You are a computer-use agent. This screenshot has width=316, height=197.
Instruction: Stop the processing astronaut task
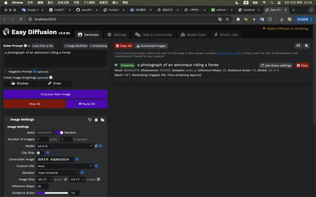(302, 65)
